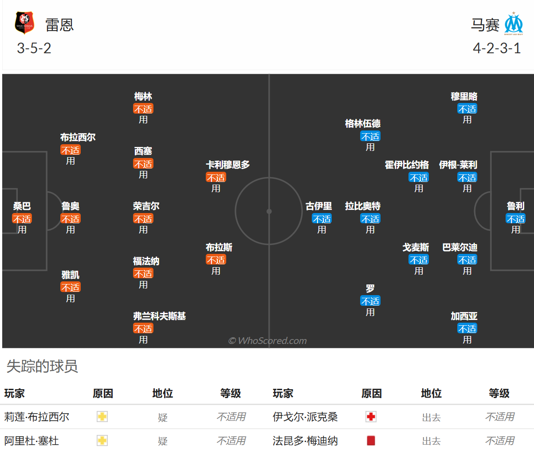This screenshot has height=466, width=534.
Task: Click red card icon for 法昆多·梅迪纳
Action: [x=371, y=441]
